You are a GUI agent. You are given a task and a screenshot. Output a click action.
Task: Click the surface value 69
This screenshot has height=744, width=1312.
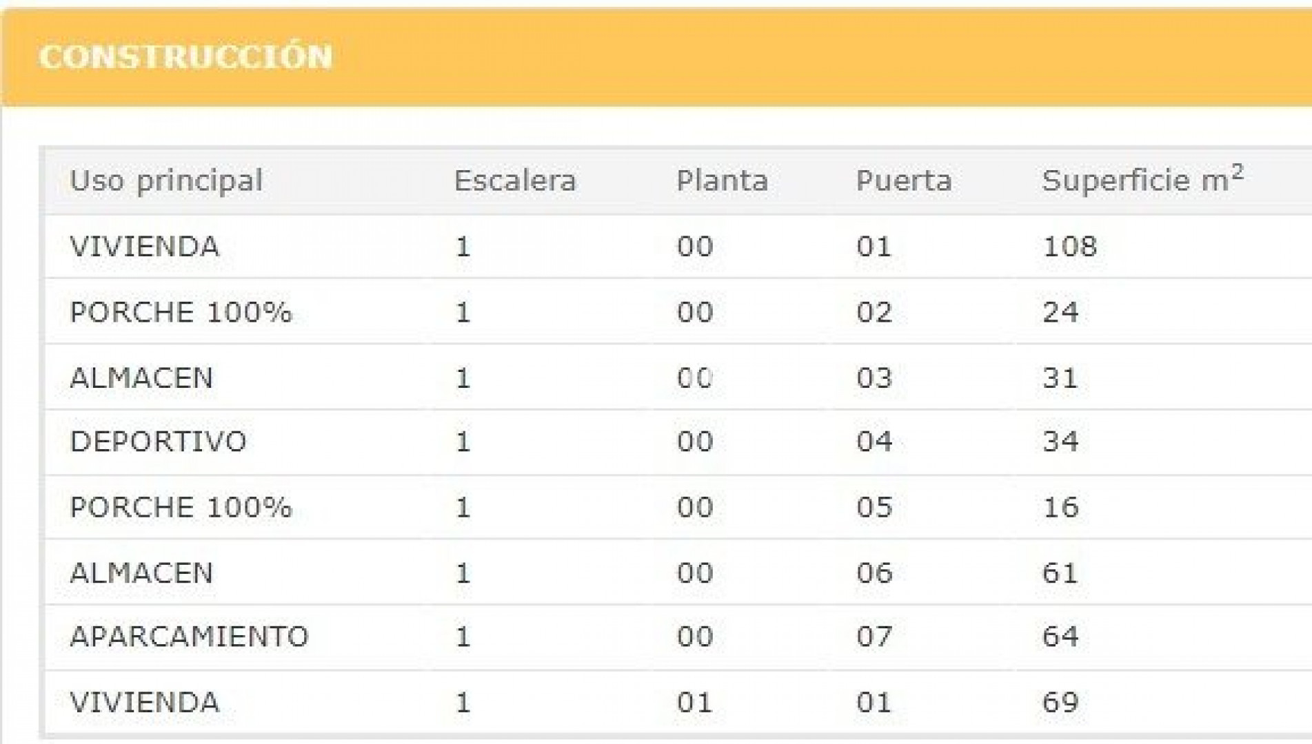[x=1060, y=703]
